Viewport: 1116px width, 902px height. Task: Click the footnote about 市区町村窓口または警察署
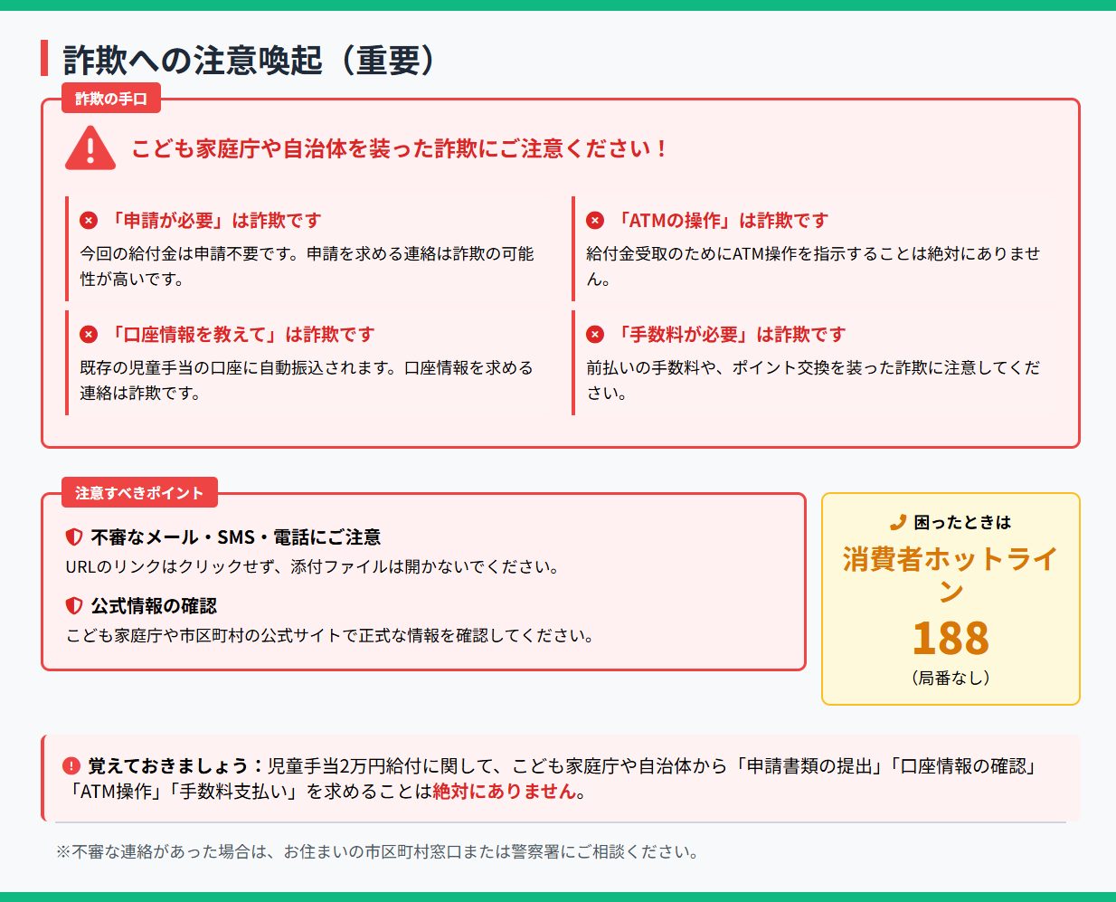tap(377, 852)
